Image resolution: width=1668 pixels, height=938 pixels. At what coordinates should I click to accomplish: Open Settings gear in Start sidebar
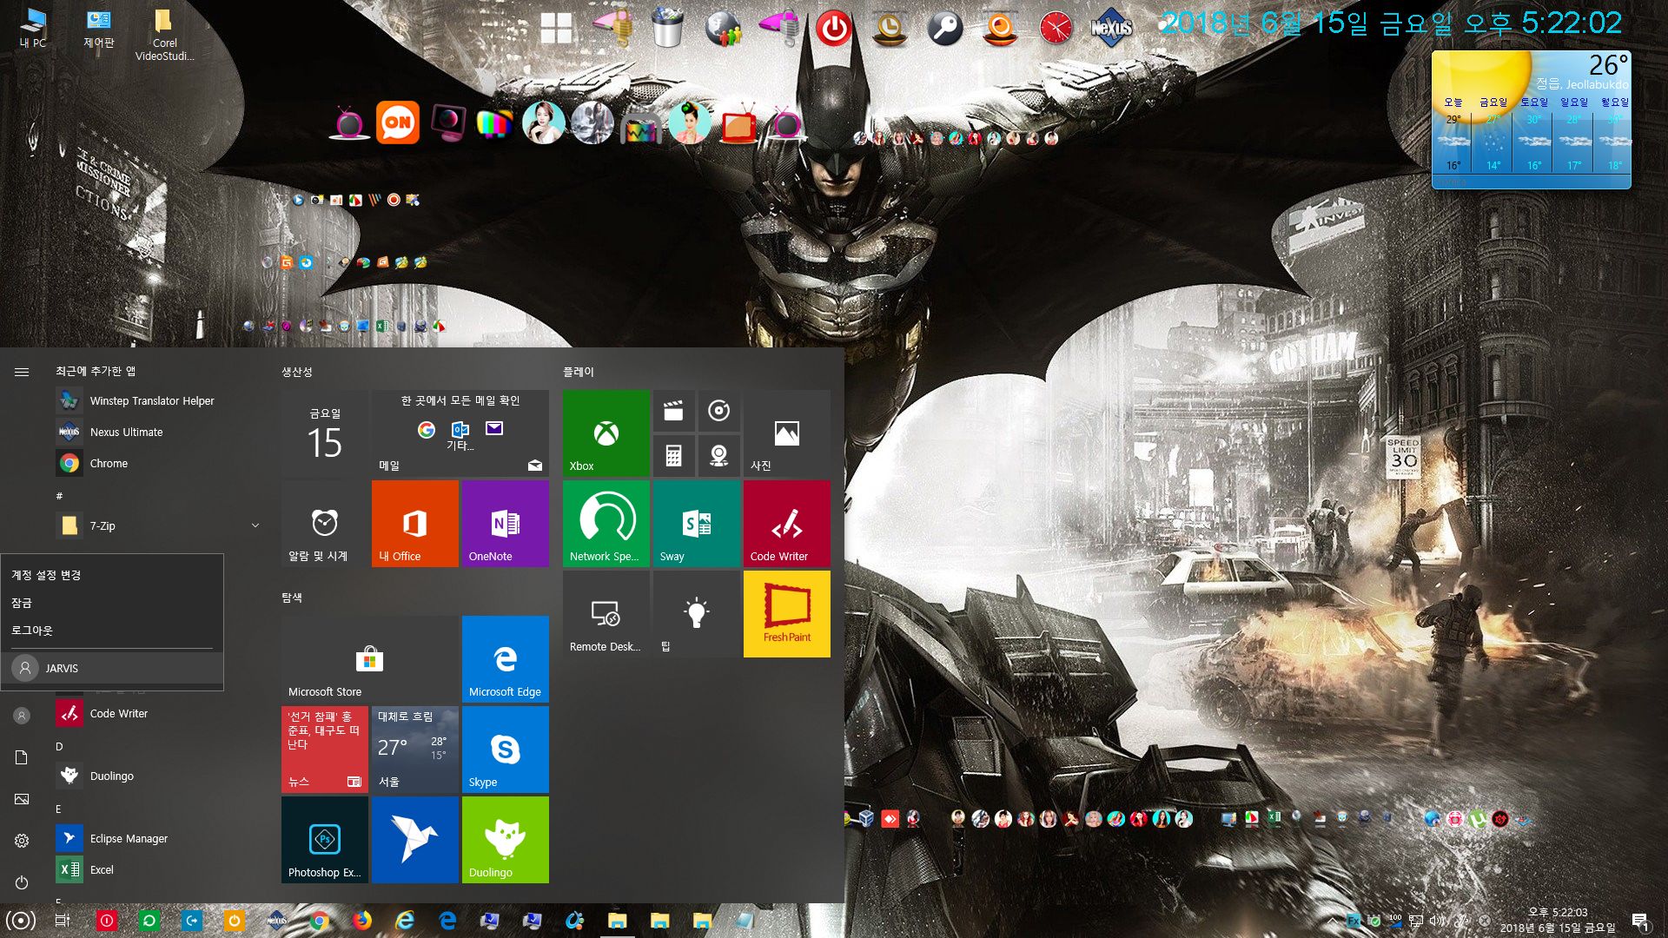(22, 841)
